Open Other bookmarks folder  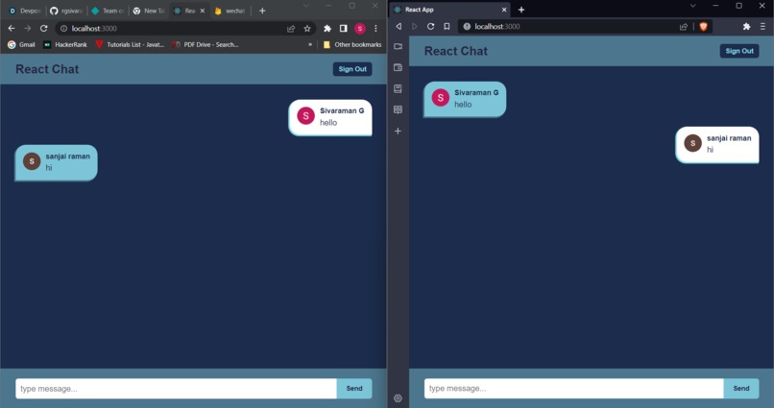tap(352, 44)
